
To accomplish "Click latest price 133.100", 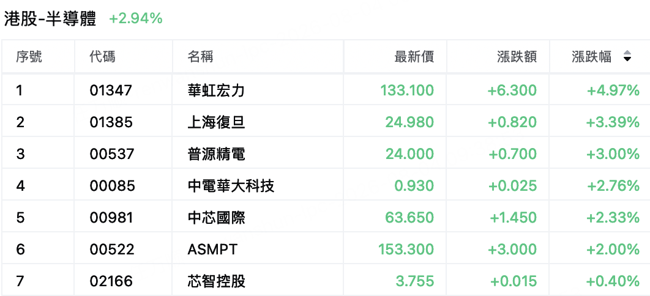I will coord(407,91).
